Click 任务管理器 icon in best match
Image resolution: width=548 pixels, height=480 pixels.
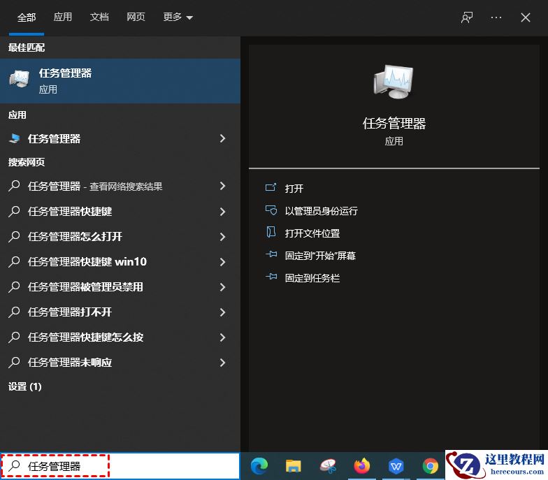19,79
